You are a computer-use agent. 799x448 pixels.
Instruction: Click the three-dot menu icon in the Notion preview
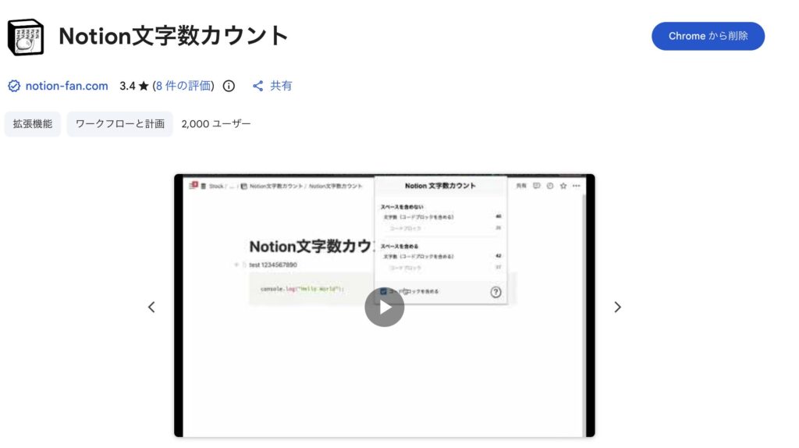coord(577,186)
